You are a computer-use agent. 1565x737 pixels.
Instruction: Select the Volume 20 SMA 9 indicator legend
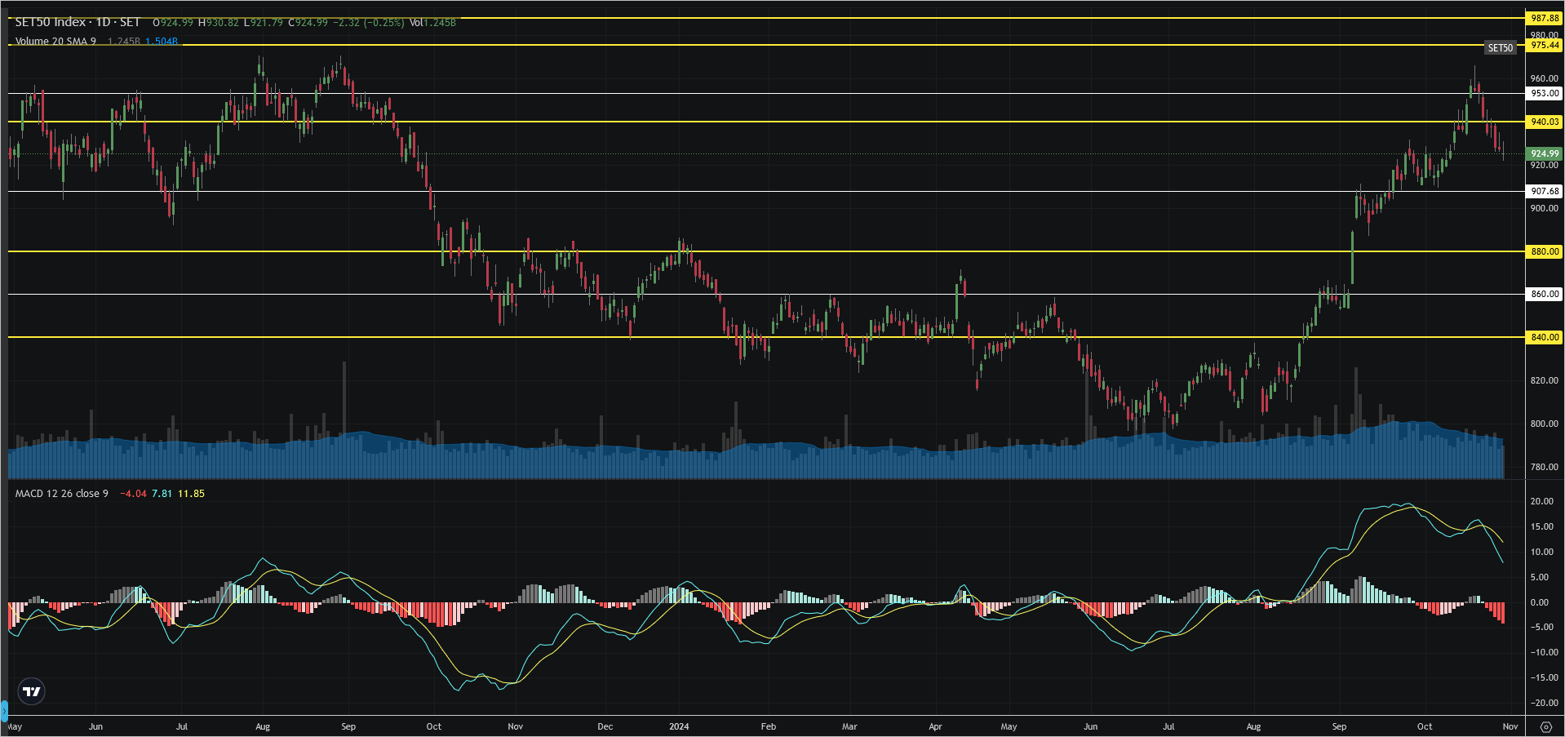click(x=55, y=41)
